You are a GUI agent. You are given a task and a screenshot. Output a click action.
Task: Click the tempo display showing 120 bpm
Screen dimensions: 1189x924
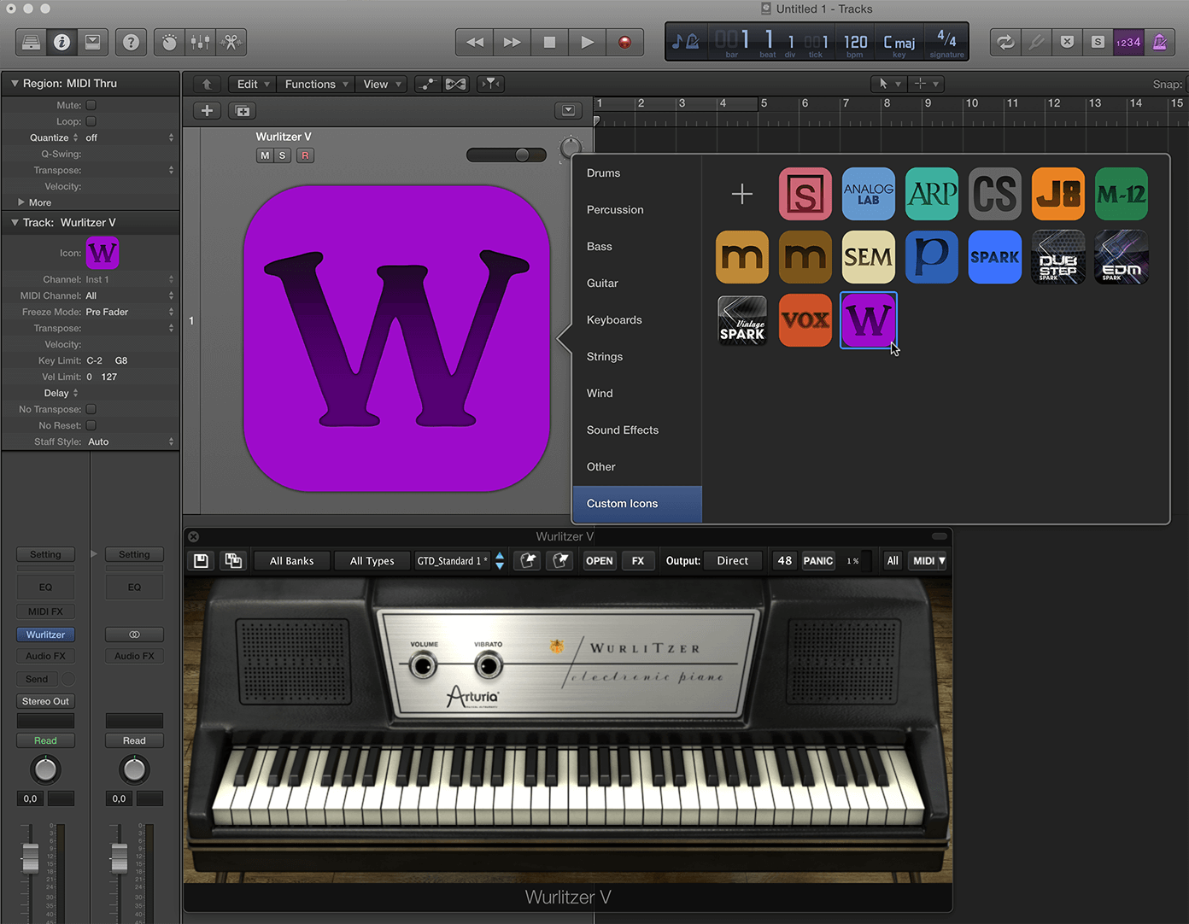point(855,42)
